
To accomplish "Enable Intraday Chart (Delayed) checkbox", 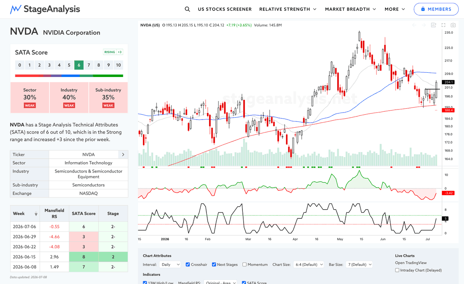I will click(397, 270).
